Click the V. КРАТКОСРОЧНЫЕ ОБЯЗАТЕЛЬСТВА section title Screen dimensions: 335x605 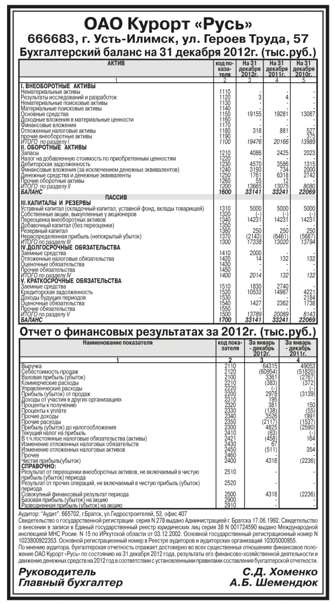coord(70,280)
